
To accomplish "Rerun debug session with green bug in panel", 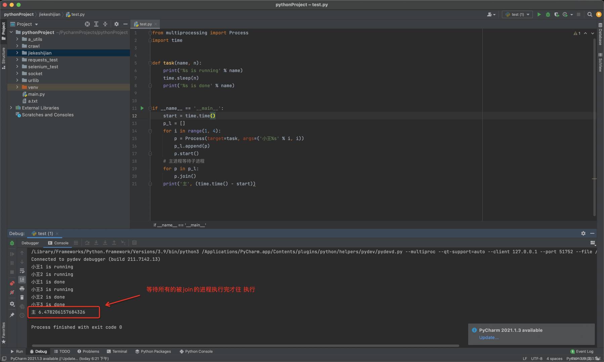I will (12, 243).
